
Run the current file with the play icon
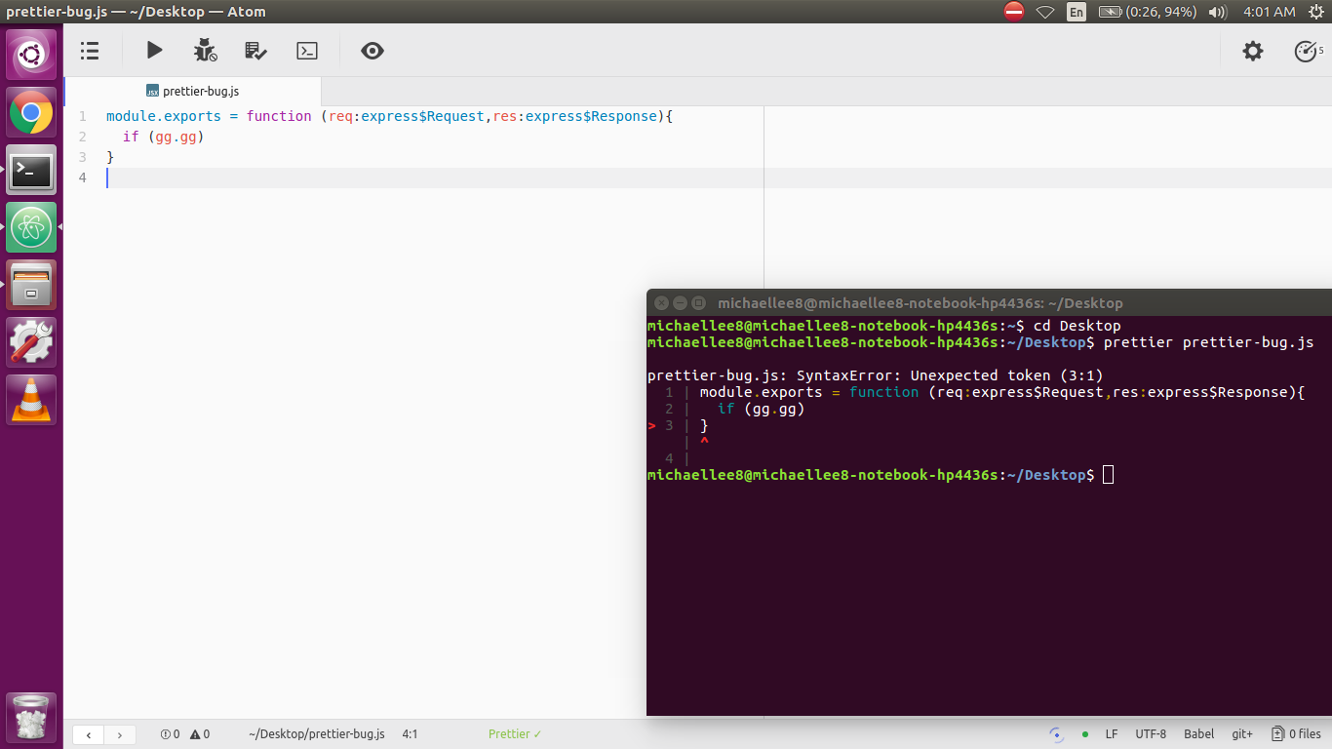[154, 51]
